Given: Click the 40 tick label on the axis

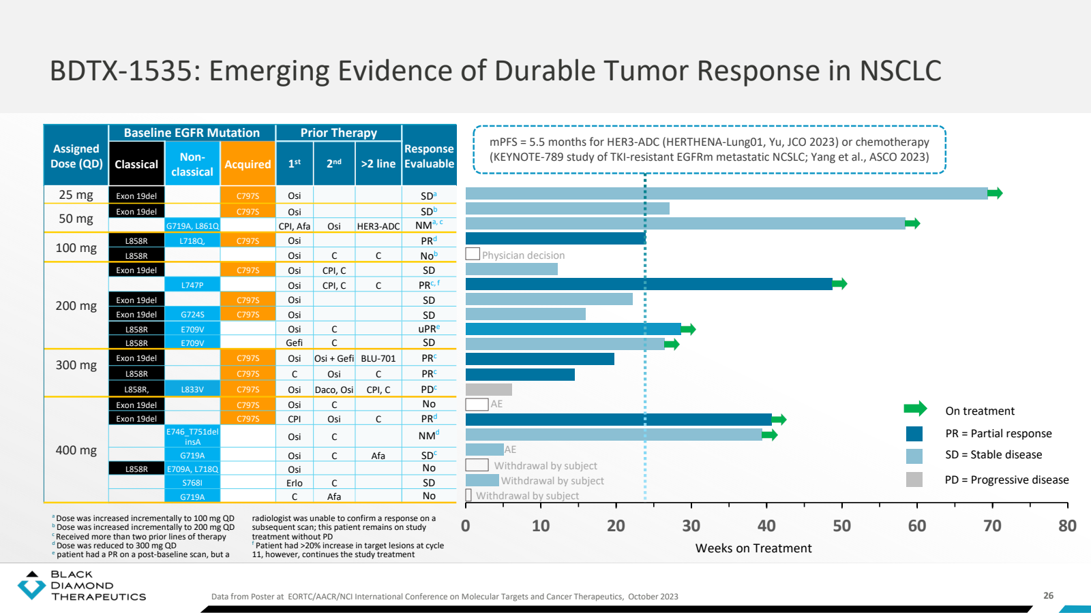Looking at the screenshot, I should [766, 526].
